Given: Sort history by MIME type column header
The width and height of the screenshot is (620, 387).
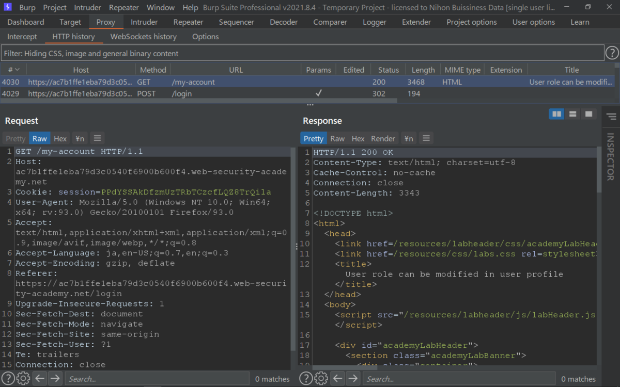Looking at the screenshot, I should point(462,70).
